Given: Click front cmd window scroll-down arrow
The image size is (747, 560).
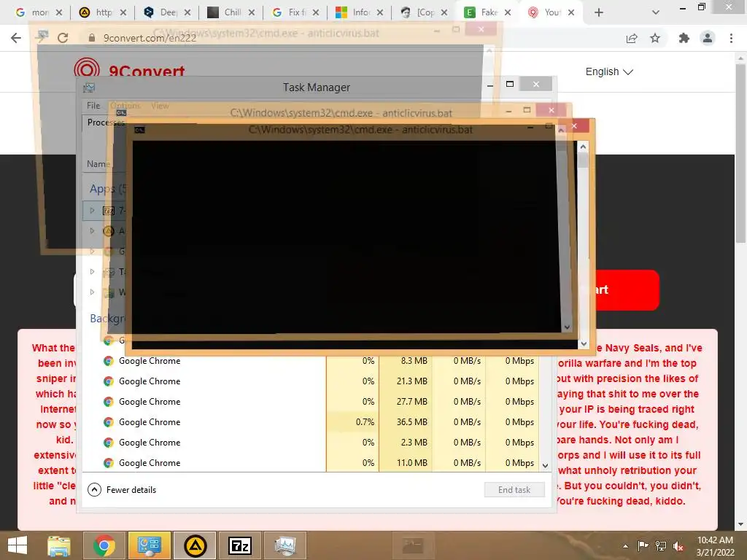Looking at the screenshot, I should tap(583, 344).
